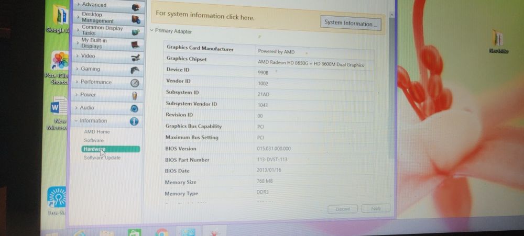Viewport: 524px width, 236px height.
Task: Click the Maximum Bus Setting label
Action: pyautogui.click(x=192, y=138)
